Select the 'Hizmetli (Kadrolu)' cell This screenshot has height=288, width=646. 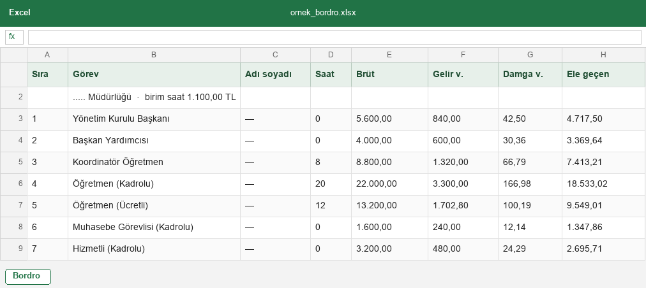(154, 249)
